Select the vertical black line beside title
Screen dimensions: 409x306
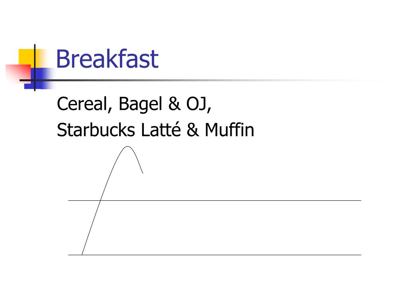[x=35, y=68]
